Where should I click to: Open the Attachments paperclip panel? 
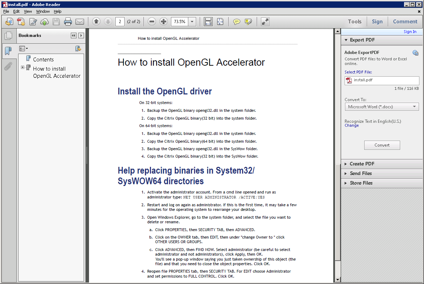[x=8, y=66]
